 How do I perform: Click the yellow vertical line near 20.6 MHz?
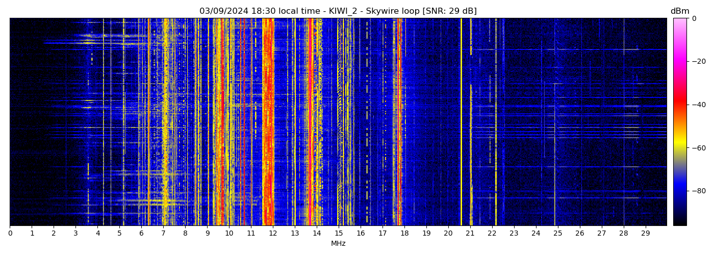(x=461, y=122)
